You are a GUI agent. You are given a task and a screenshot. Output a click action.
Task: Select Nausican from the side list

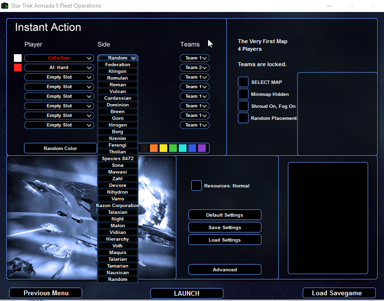pyautogui.click(x=118, y=273)
